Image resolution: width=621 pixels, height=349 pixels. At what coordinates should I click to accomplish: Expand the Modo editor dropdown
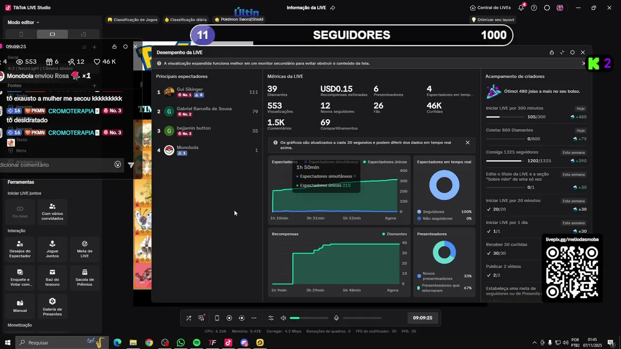23,22
